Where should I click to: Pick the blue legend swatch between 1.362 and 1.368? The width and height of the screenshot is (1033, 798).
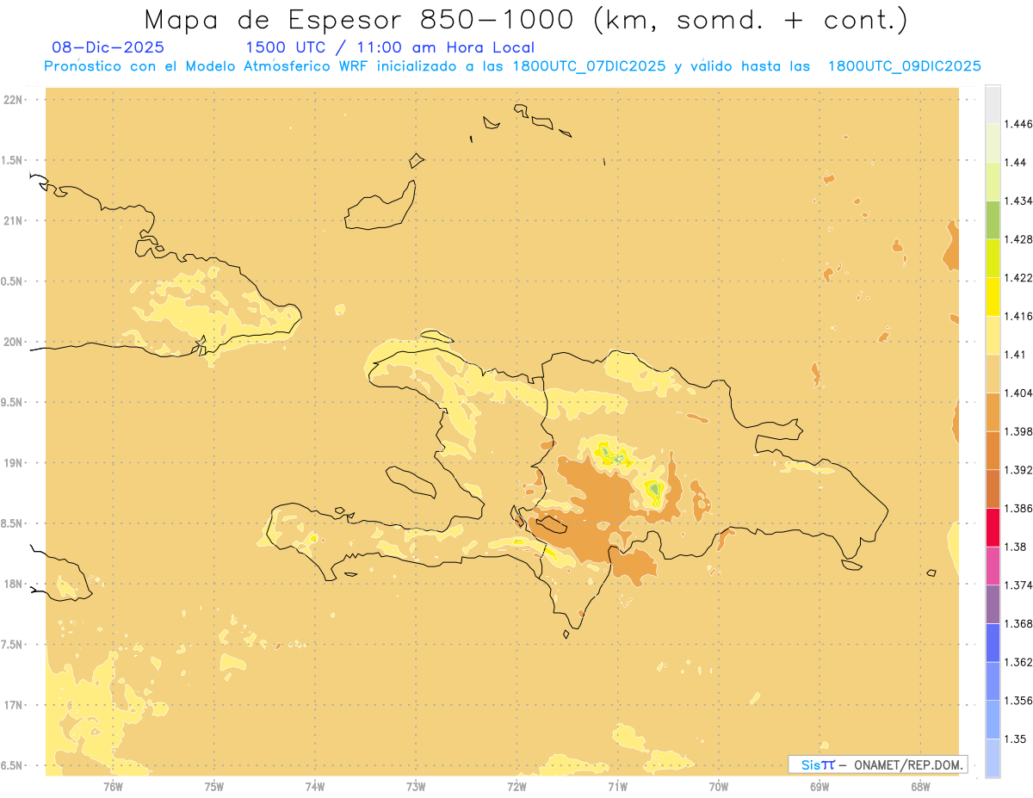click(993, 643)
